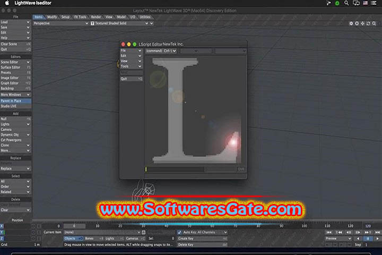Click the timeline frame slider handle
The height and width of the screenshot is (255, 382).
coord(74,226)
